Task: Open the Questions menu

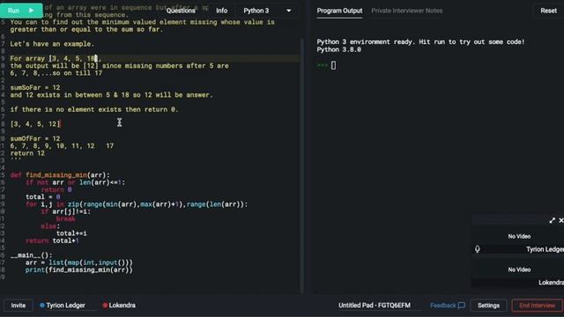Action: tap(181, 11)
